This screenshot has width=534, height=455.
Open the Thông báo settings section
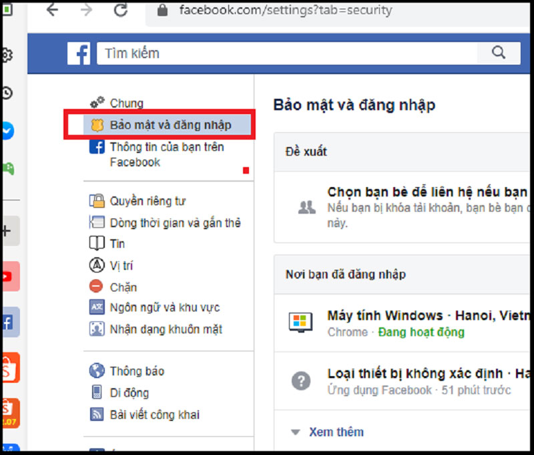136,371
